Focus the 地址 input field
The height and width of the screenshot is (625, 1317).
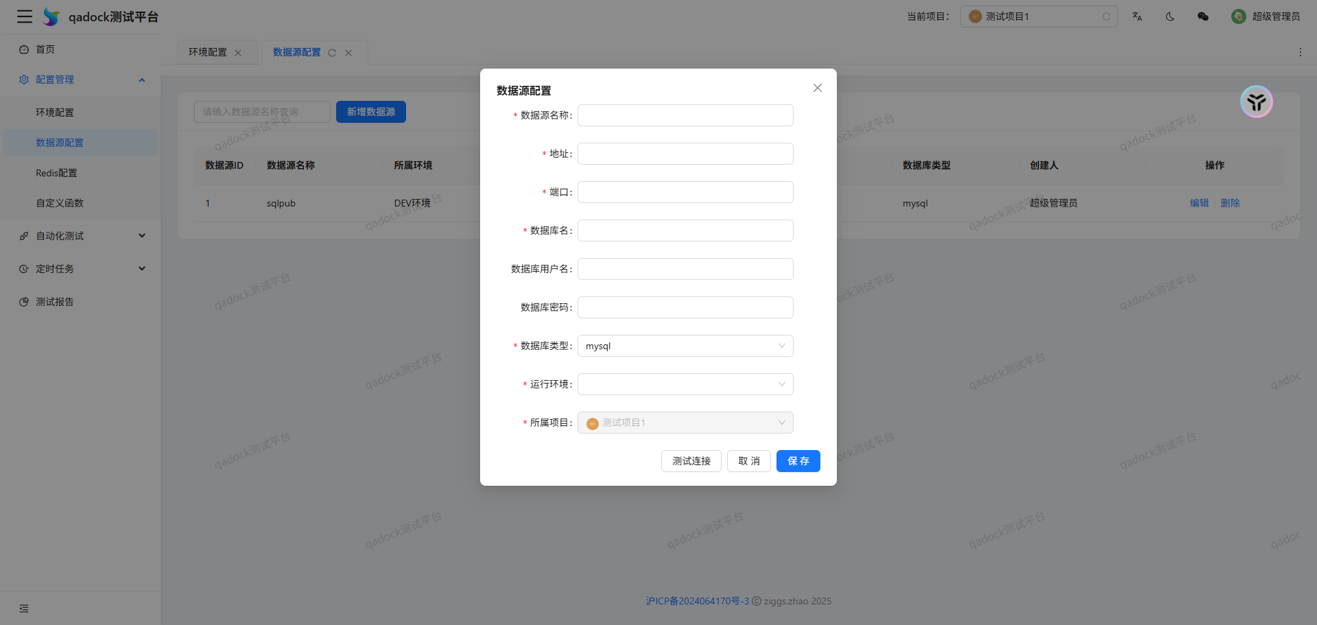point(685,154)
